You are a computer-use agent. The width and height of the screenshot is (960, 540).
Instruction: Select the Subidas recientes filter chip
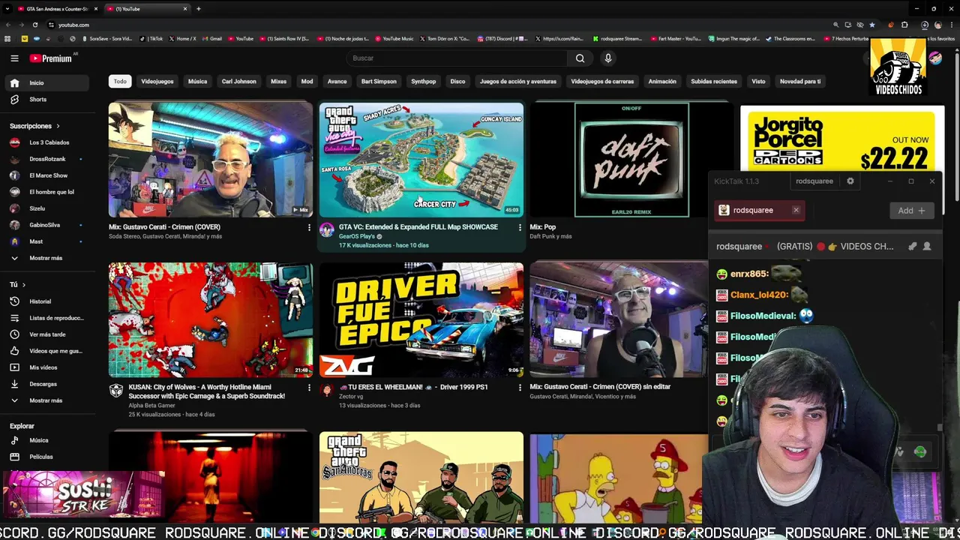tap(714, 81)
